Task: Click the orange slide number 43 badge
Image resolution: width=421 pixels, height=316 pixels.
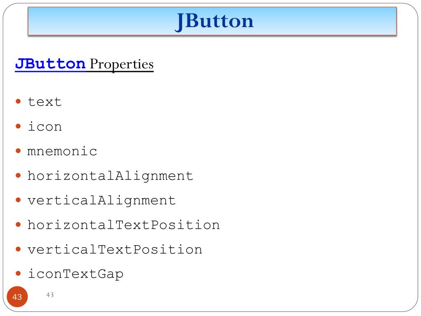Action: 17,297
